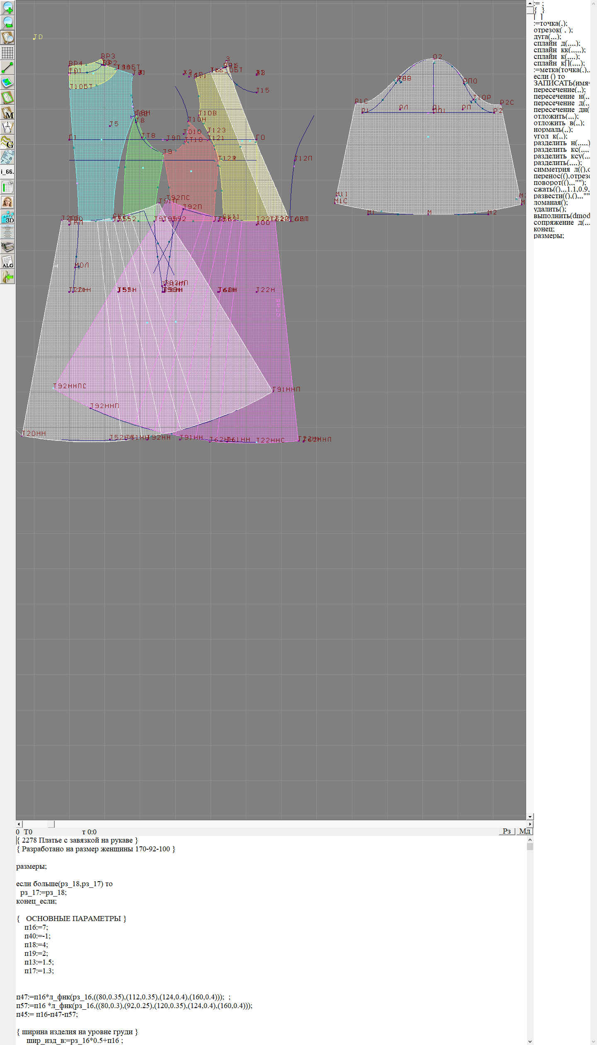This screenshot has height=1045, width=597.
Task: Click the ALG algorithm icon
Action: coord(7,262)
